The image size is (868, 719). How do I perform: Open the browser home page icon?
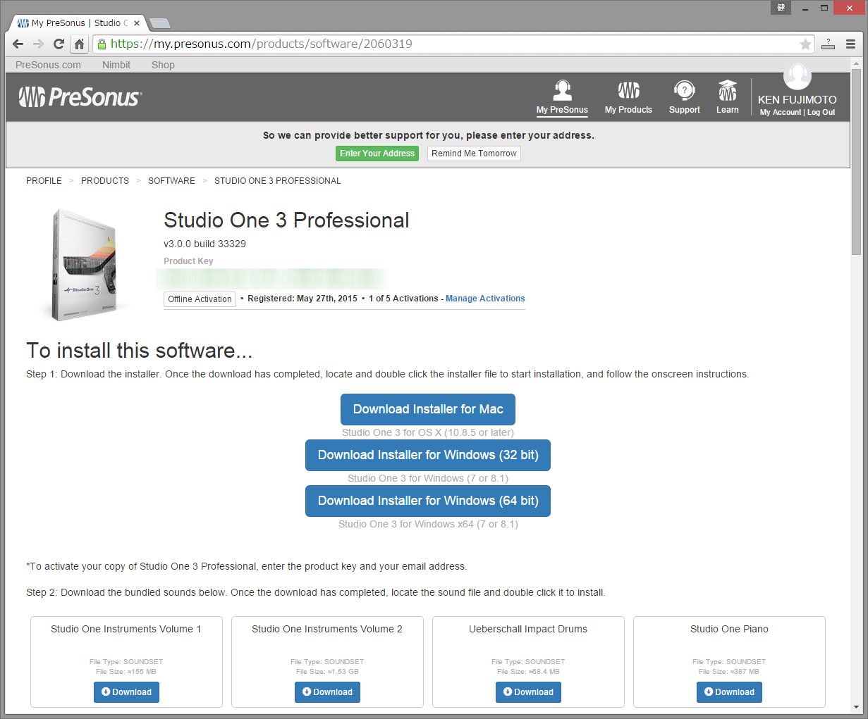click(79, 44)
